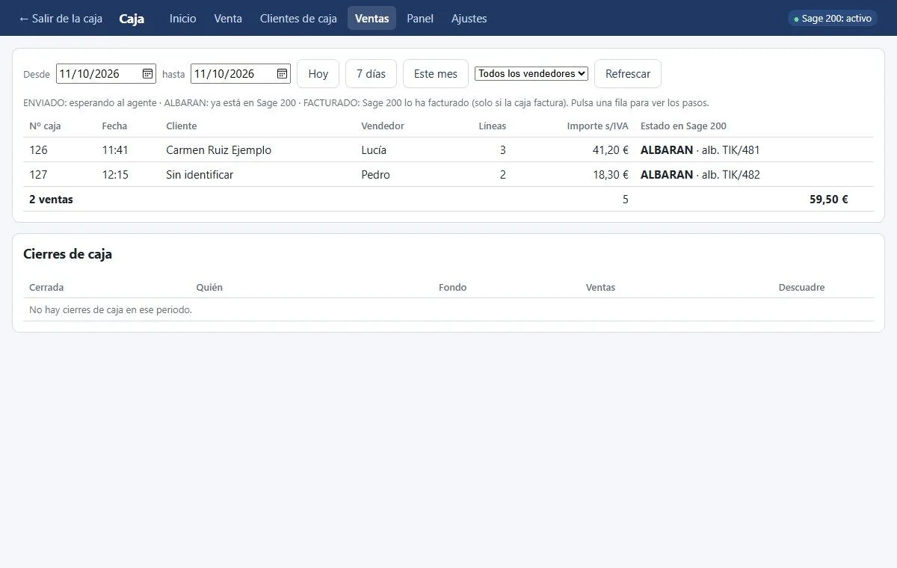Click the Cierres de caja heading
This screenshot has width=897, height=568.
coord(67,254)
